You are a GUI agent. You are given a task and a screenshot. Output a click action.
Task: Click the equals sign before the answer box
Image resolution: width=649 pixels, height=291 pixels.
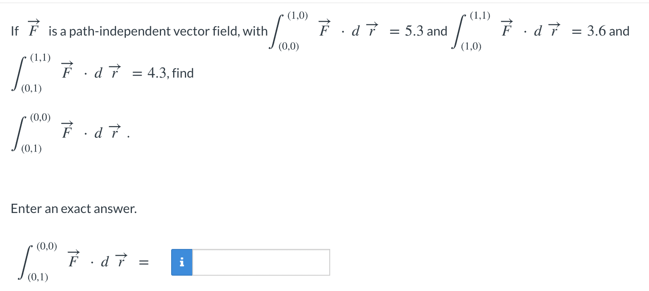coord(144,263)
